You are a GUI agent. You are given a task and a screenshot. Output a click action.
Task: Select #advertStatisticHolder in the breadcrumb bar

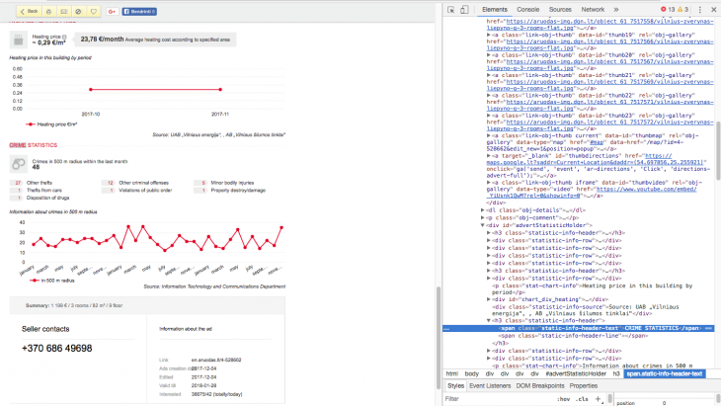[576, 374]
